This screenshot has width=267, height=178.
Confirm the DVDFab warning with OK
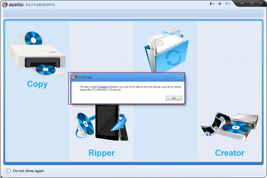pos(174,98)
